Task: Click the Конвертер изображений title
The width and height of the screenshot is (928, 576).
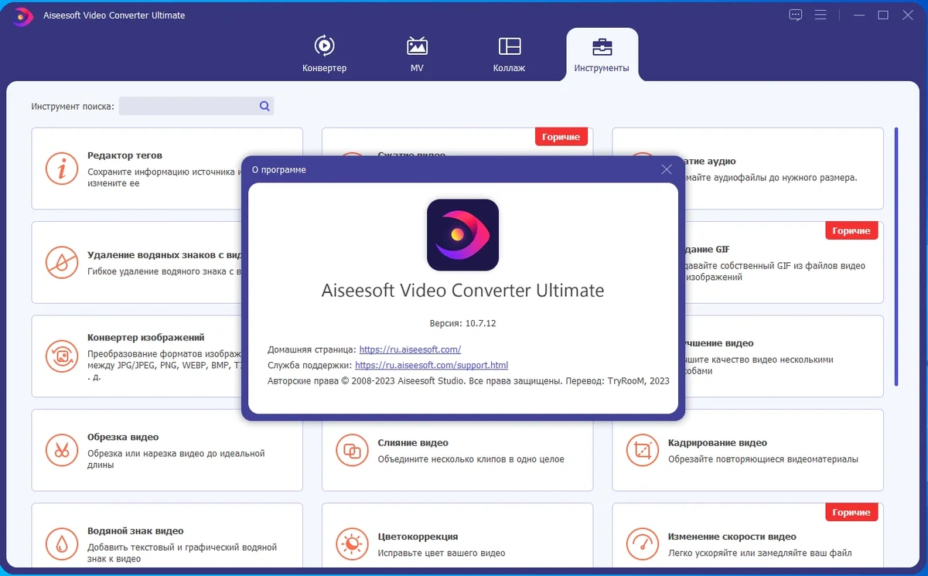Action: [x=146, y=337]
